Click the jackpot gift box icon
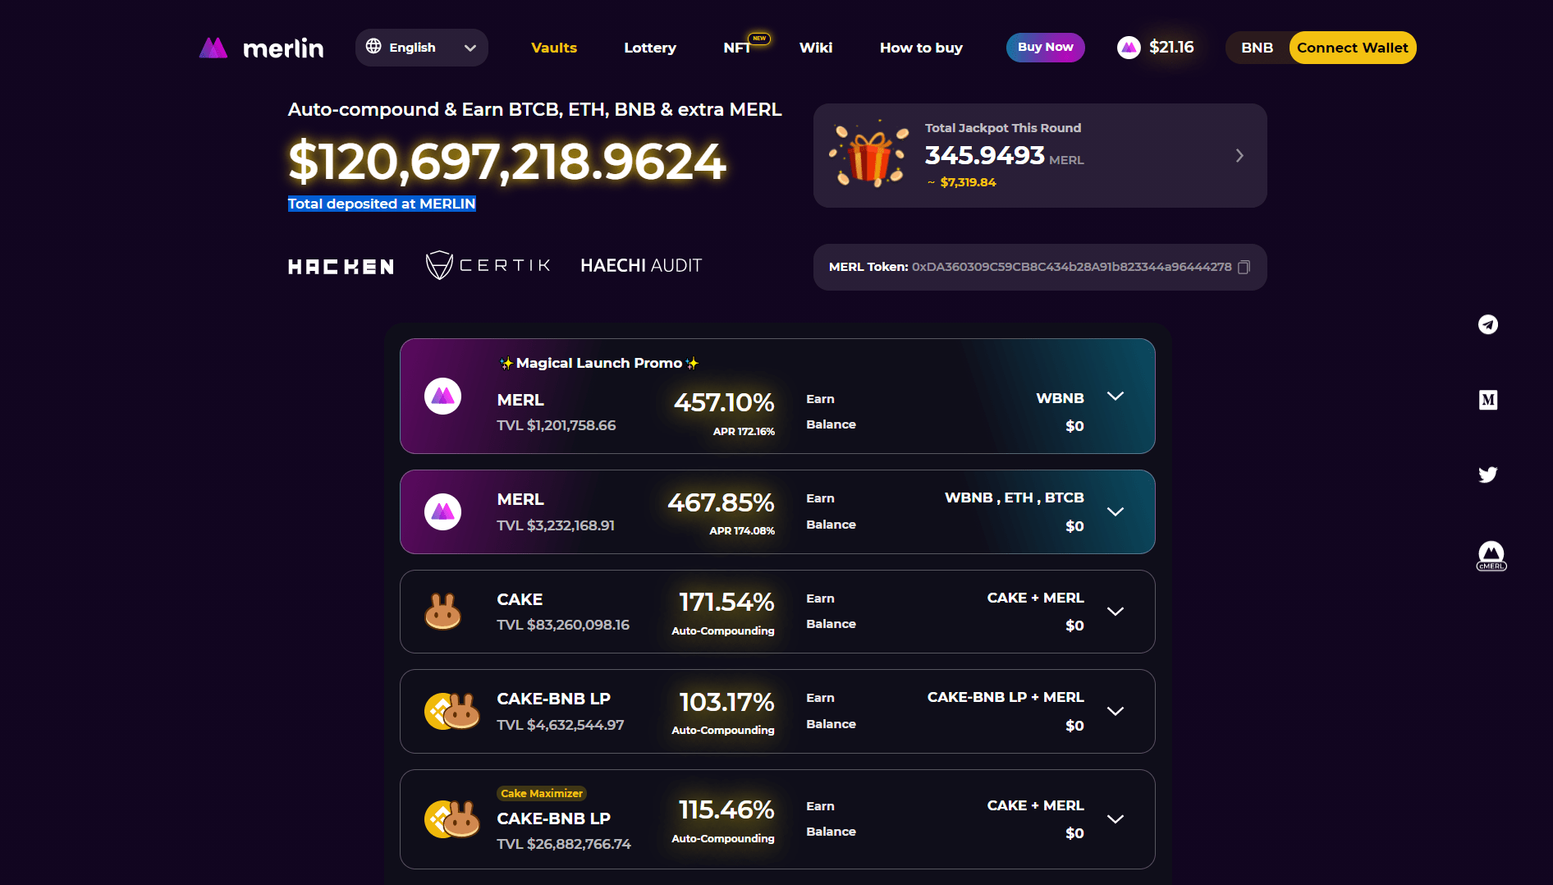Screen dimensions: 1553x885 [869, 154]
